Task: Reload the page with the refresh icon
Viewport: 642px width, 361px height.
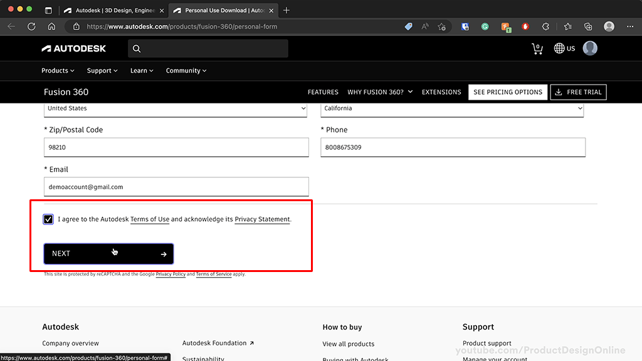Action: coord(31,26)
